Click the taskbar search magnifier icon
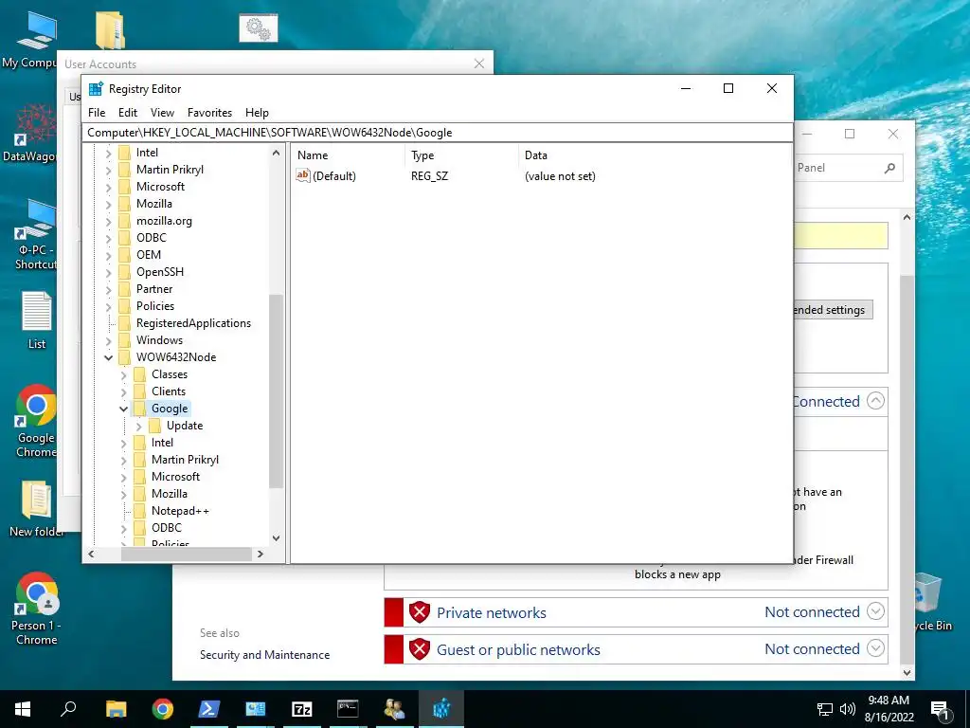The height and width of the screenshot is (728, 970). [68, 709]
